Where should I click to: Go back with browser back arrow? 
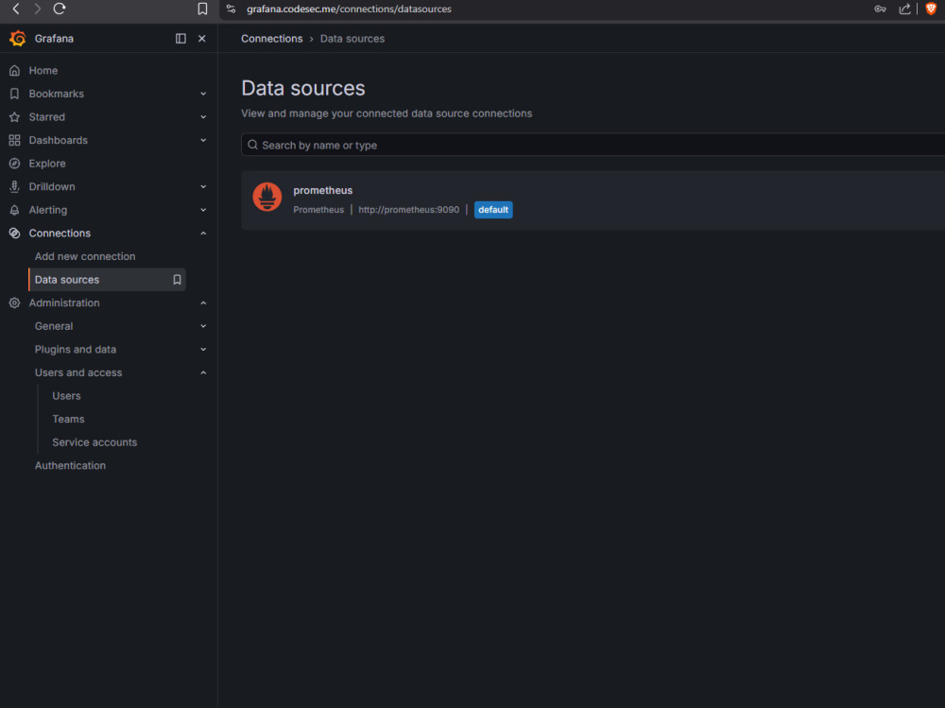16,9
